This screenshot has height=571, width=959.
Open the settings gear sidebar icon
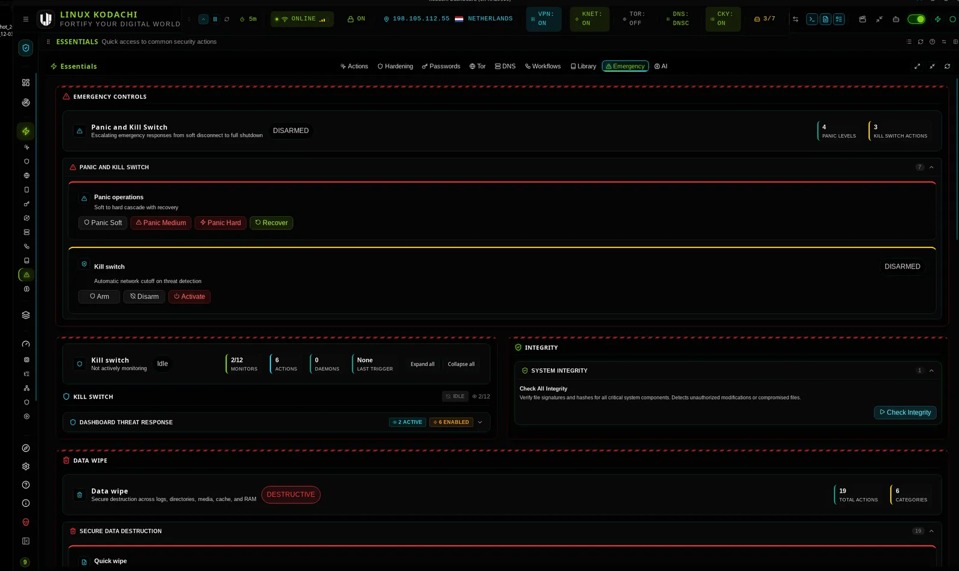point(26,467)
